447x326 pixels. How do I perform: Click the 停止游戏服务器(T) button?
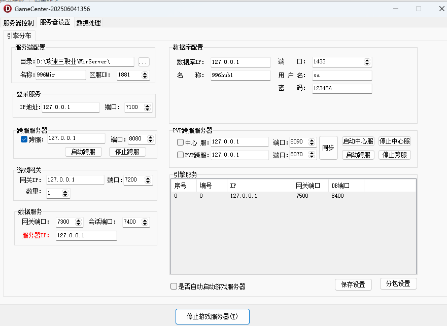click(x=213, y=316)
